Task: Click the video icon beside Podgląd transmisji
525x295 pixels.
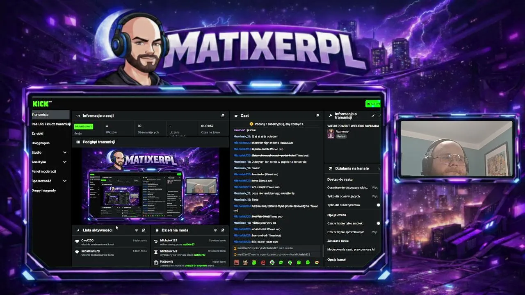Action: tap(78, 142)
